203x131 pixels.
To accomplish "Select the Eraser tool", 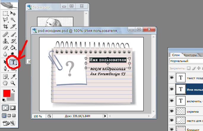I will 5,48.
